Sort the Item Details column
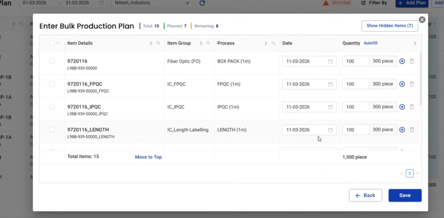 (151, 43)
